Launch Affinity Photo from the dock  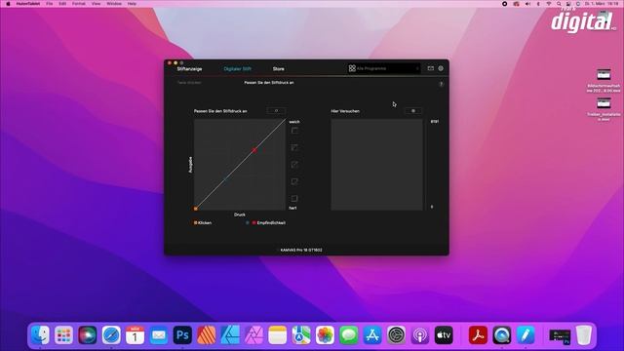[253, 335]
